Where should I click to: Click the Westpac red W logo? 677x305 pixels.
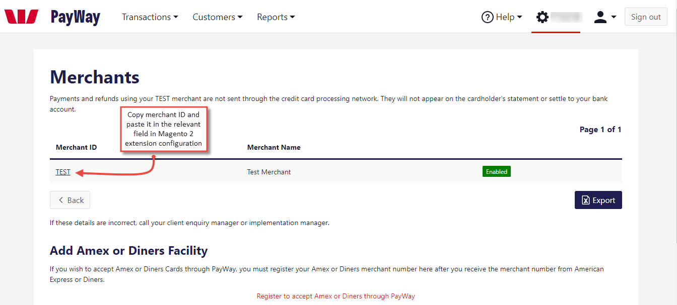[x=22, y=17]
